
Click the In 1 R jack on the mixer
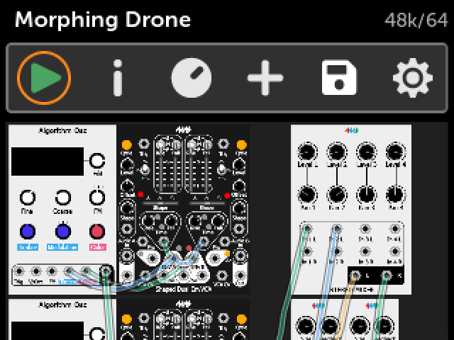pos(307,251)
